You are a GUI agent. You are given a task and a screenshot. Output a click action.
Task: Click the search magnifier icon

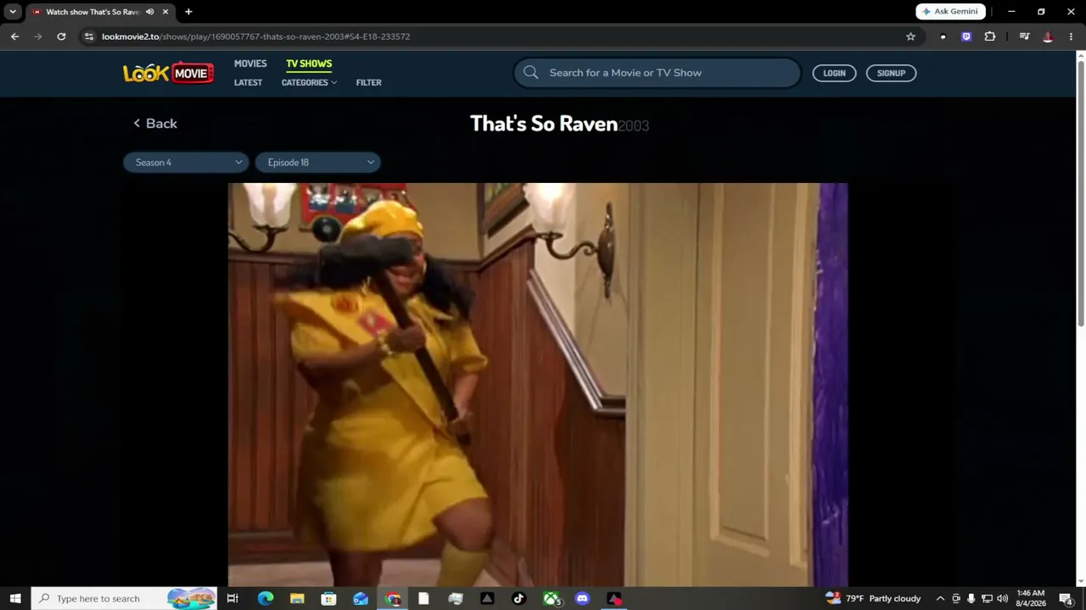point(531,73)
